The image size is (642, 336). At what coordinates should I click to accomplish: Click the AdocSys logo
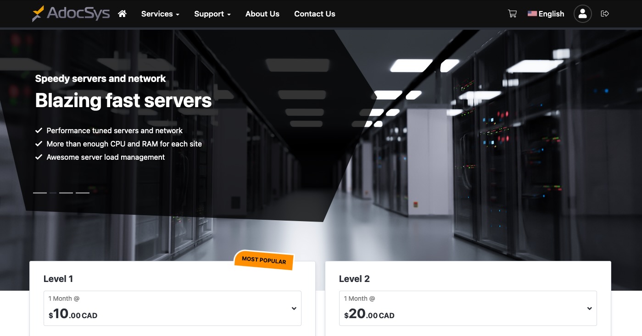pos(71,14)
